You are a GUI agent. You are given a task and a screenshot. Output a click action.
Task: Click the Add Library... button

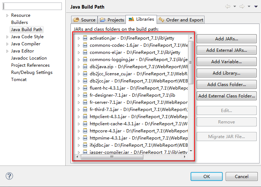[x=227, y=73]
